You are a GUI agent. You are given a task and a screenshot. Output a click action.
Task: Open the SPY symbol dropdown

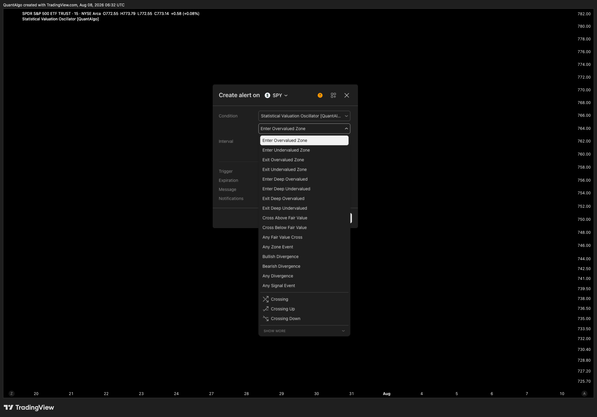(x=277, y=95)
